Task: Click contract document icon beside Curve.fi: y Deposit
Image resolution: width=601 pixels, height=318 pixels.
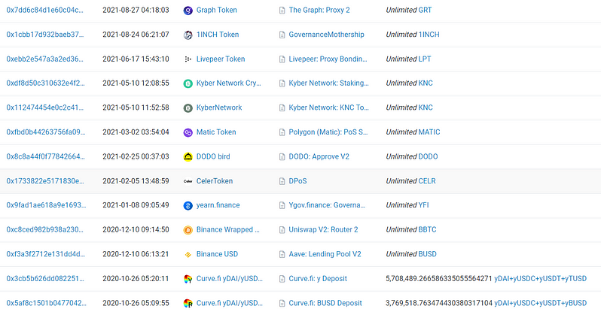Action: (x=282, y=279)
